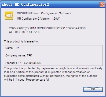The height and width of the screenshot is (97, 106).
Task: Click the Name: TPK line
Action: [12, 48]
